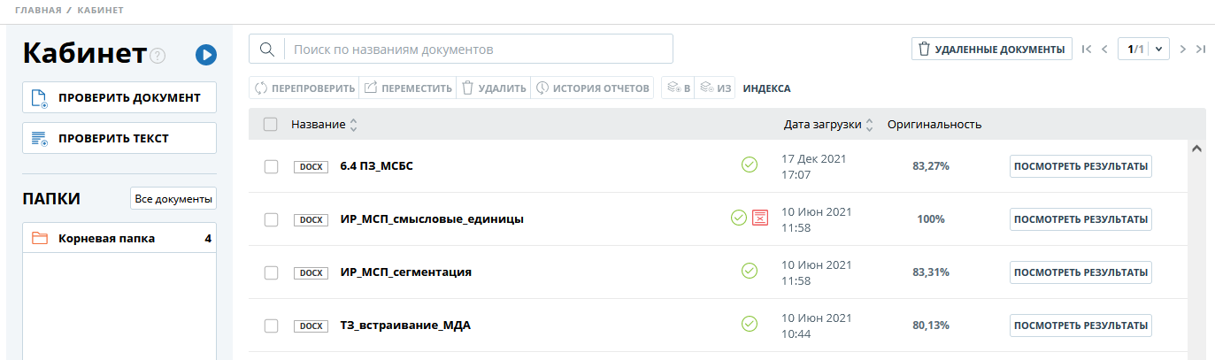1215x360 pixels.
Task: Open the Корневая папка folder
Action: tap(106, 238)
